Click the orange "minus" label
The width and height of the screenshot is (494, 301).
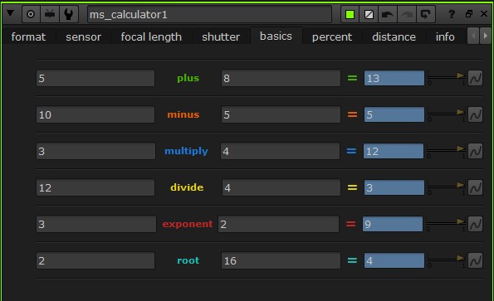pos(183,114)
